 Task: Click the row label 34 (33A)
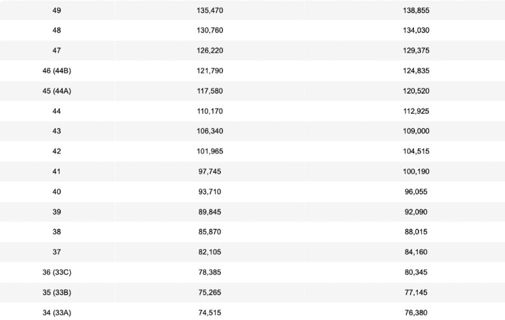coord(57,313)
